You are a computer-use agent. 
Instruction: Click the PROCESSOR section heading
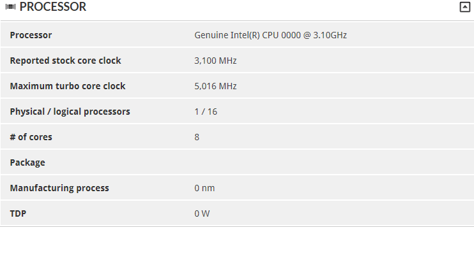(x=53, y=6)
